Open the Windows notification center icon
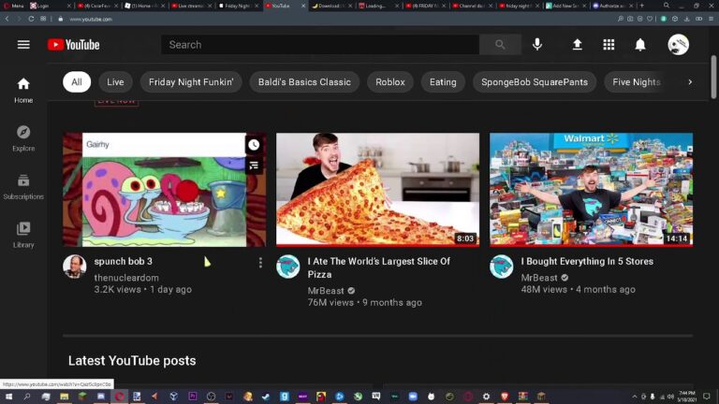This screenshot has height=404, width=719. [707, 397]
